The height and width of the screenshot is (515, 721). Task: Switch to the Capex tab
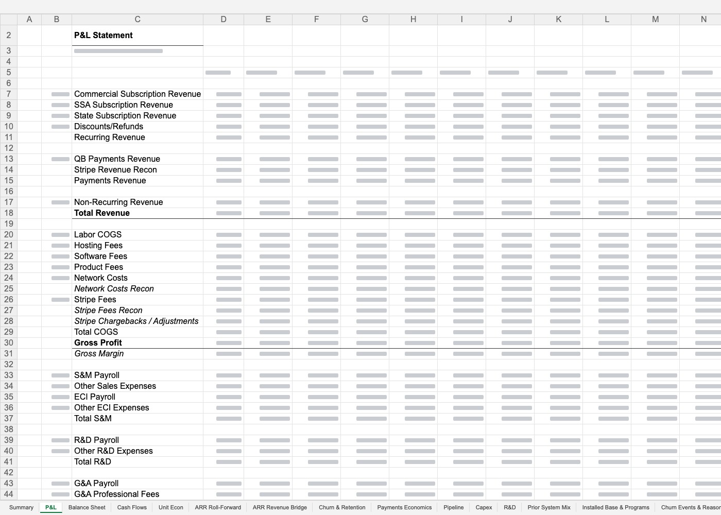(x=484, y=507)
